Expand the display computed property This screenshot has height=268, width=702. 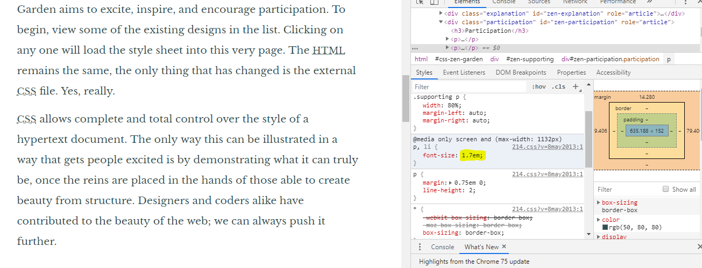tap(599, 237)
